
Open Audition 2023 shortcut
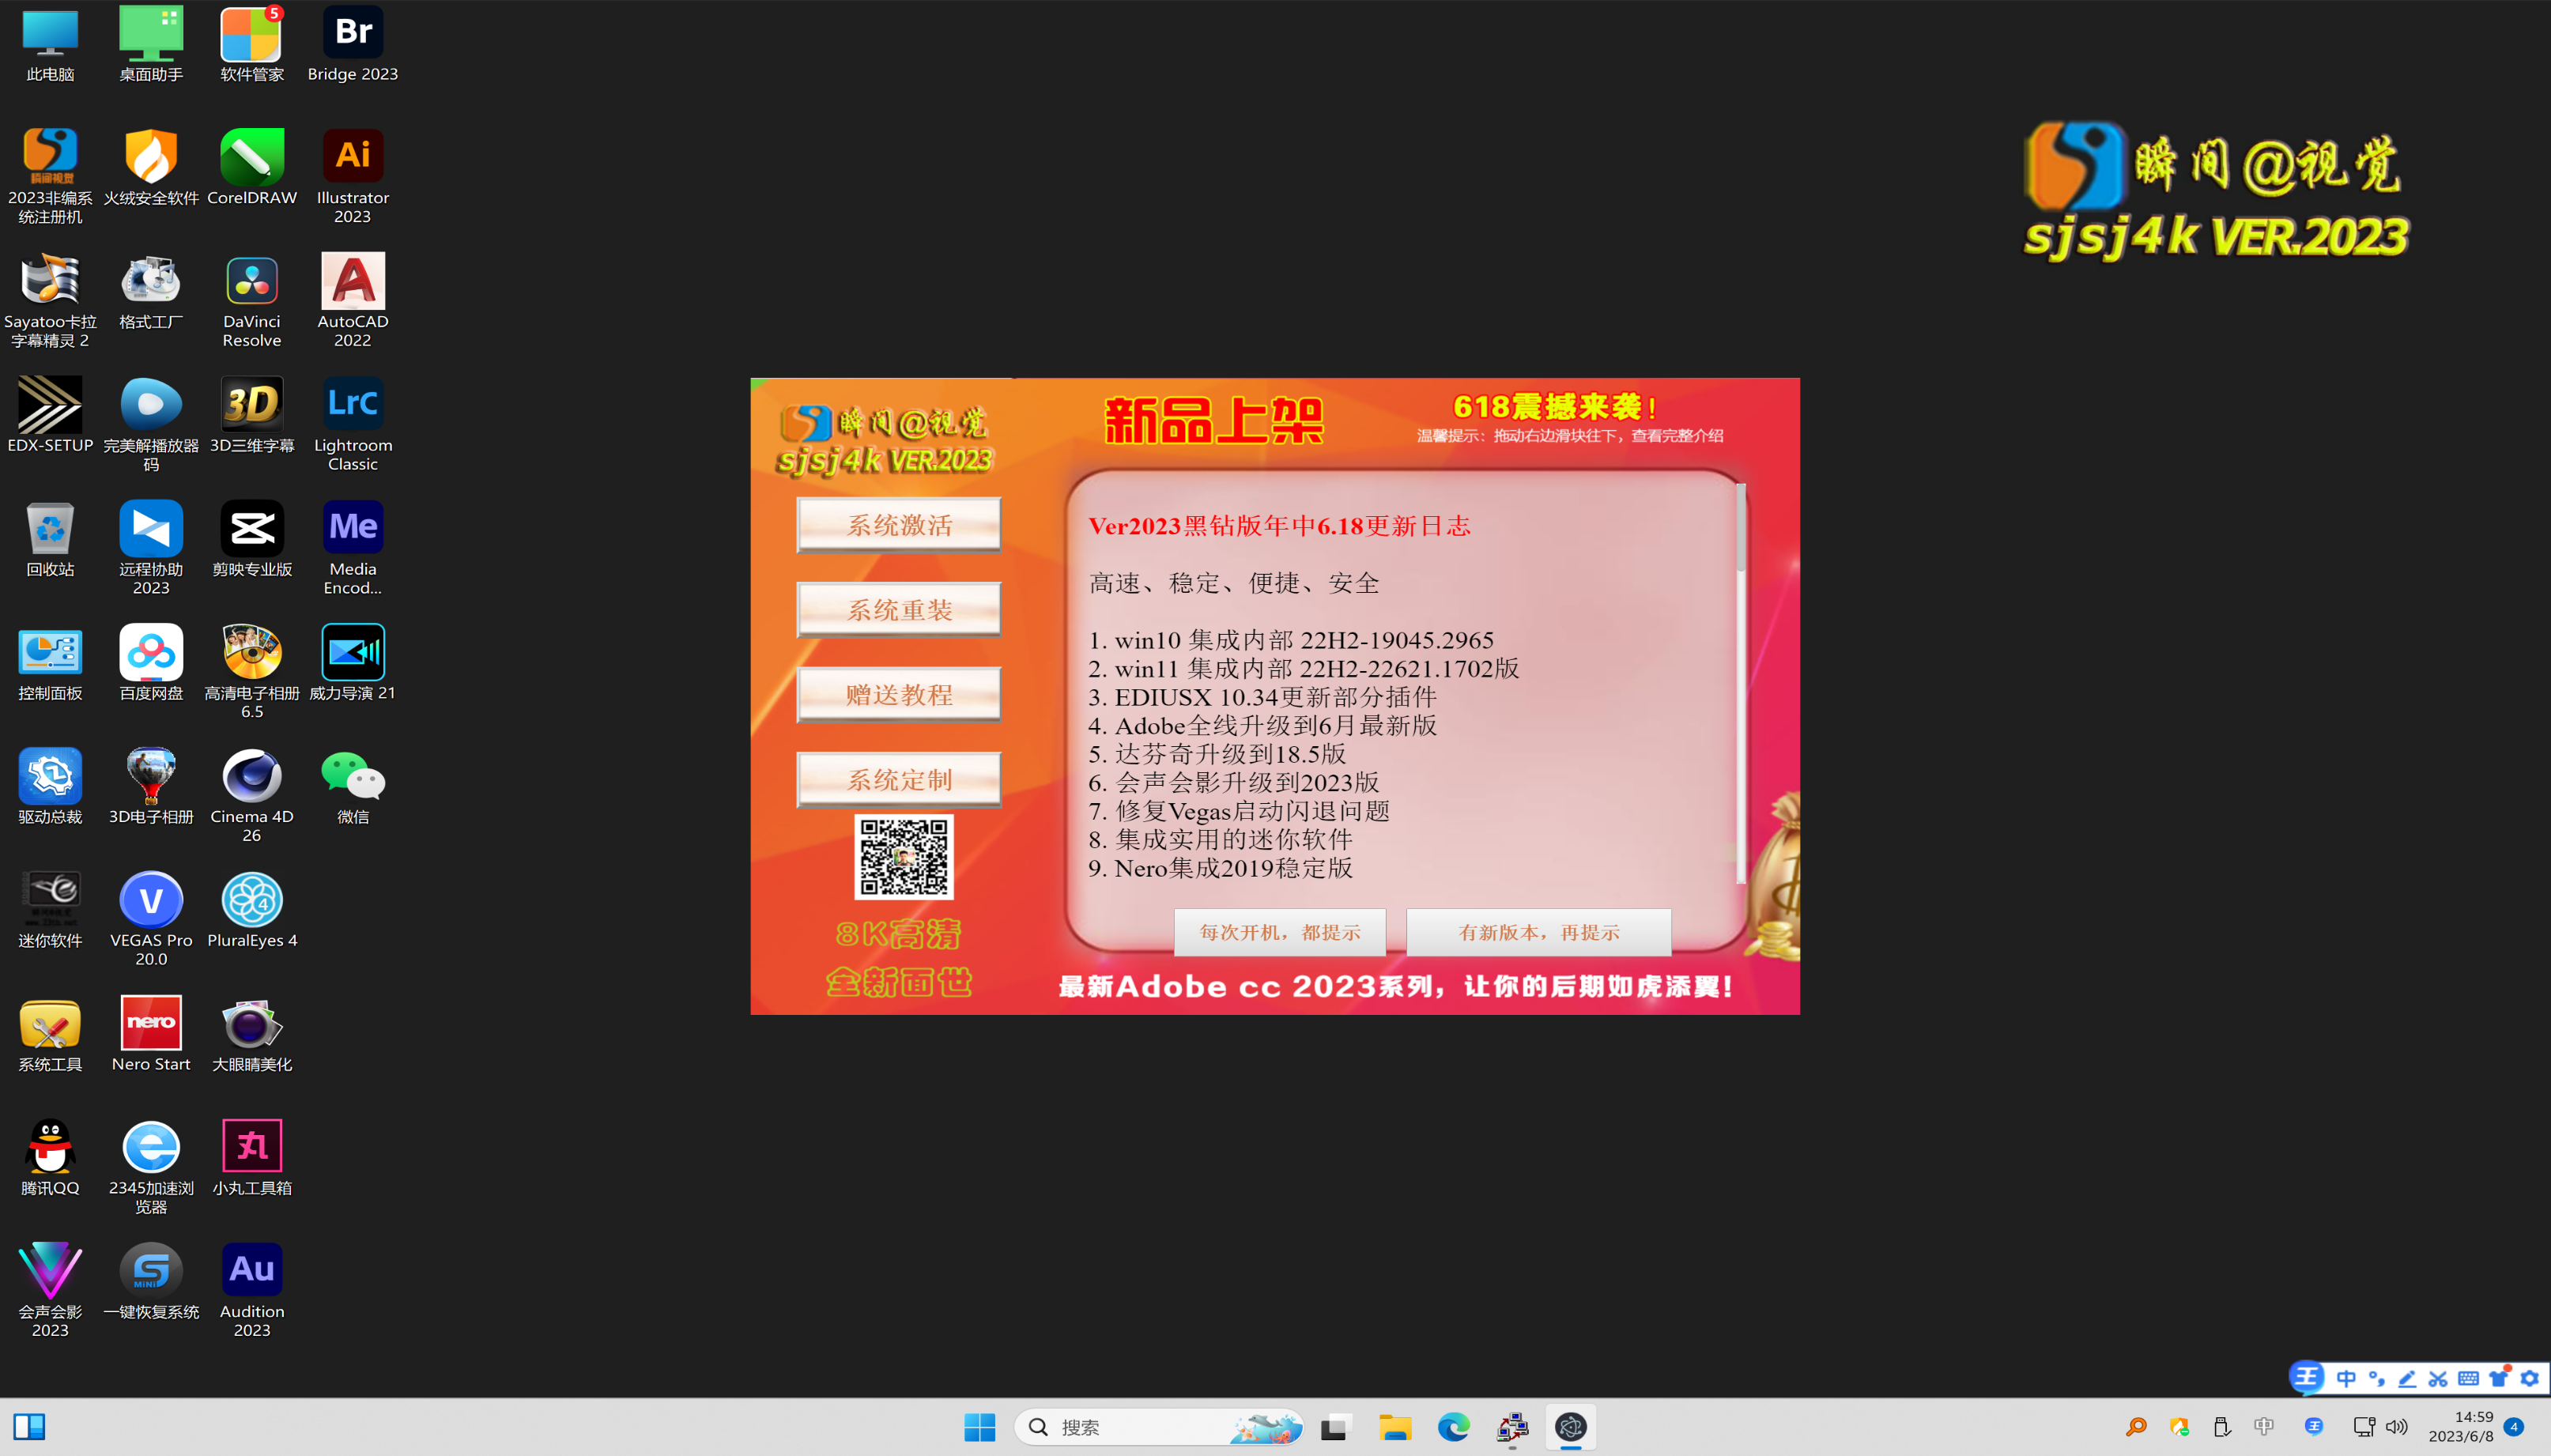click(x=252, y=1290)
